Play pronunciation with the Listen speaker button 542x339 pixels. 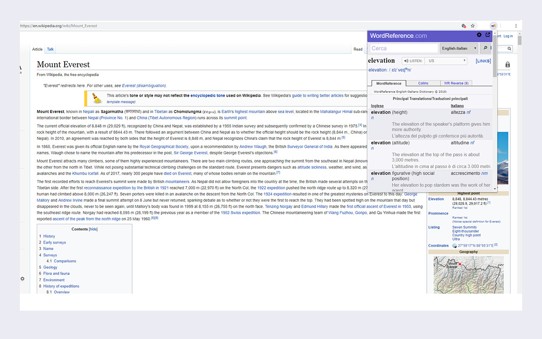coord(413,61)
